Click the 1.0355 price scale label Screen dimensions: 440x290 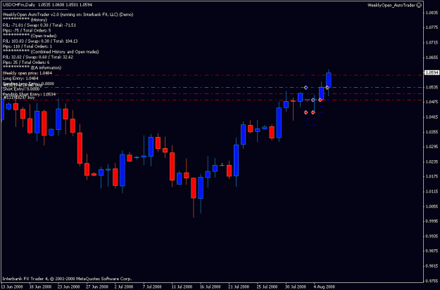tap(432, 132)
